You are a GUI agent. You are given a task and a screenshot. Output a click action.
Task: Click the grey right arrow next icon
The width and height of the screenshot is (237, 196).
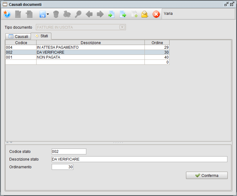click(100, 14)
